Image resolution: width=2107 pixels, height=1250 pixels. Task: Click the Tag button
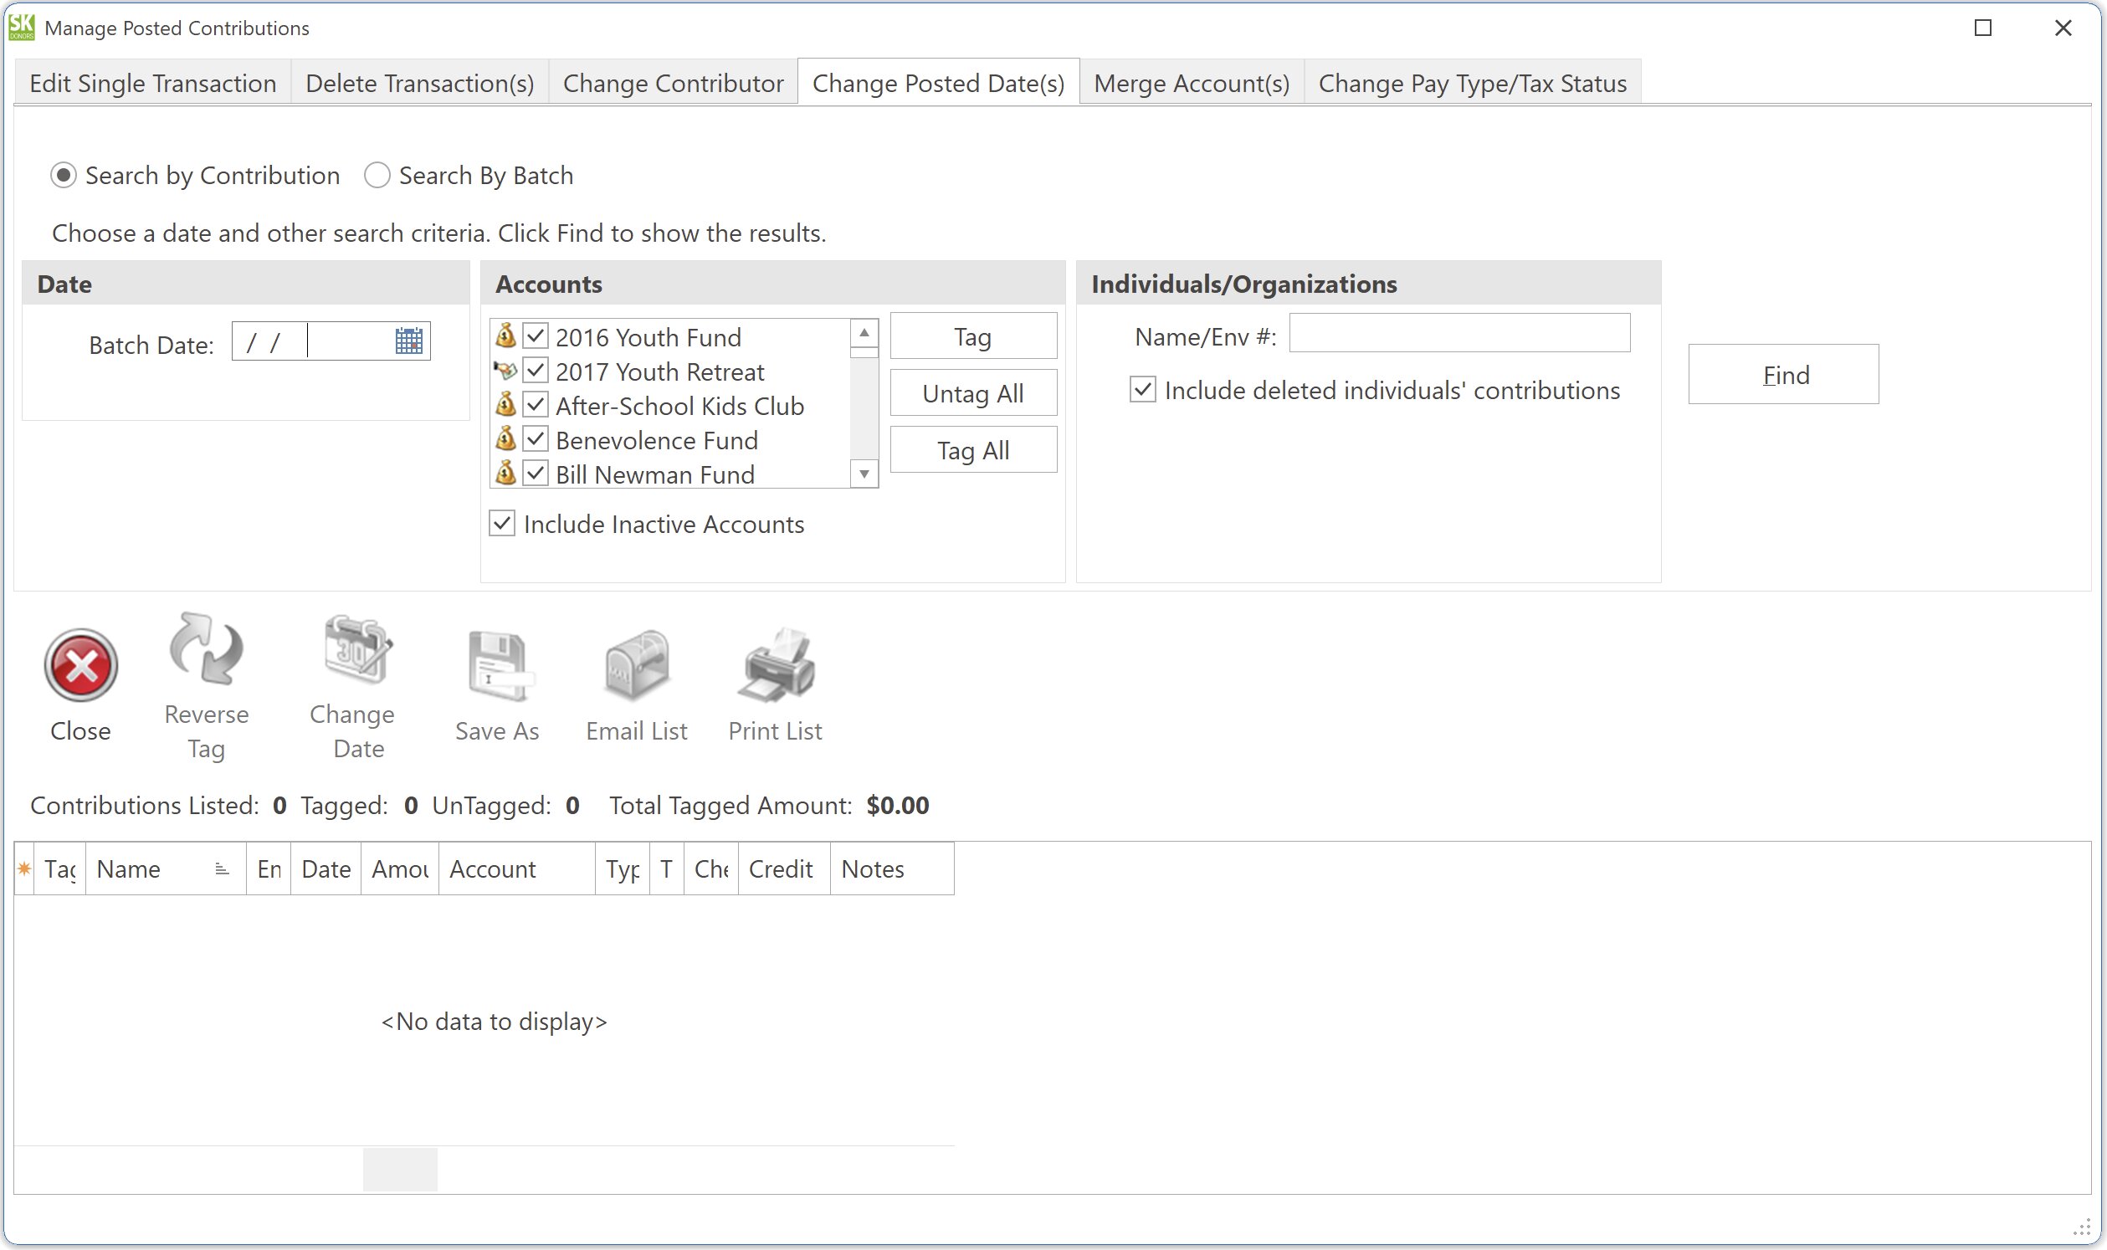[973, 336]
